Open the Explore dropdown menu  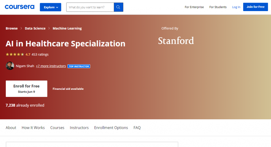click(x=51, y=7)
